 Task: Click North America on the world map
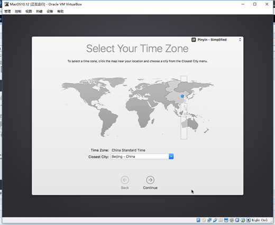(x=88, y=93)
